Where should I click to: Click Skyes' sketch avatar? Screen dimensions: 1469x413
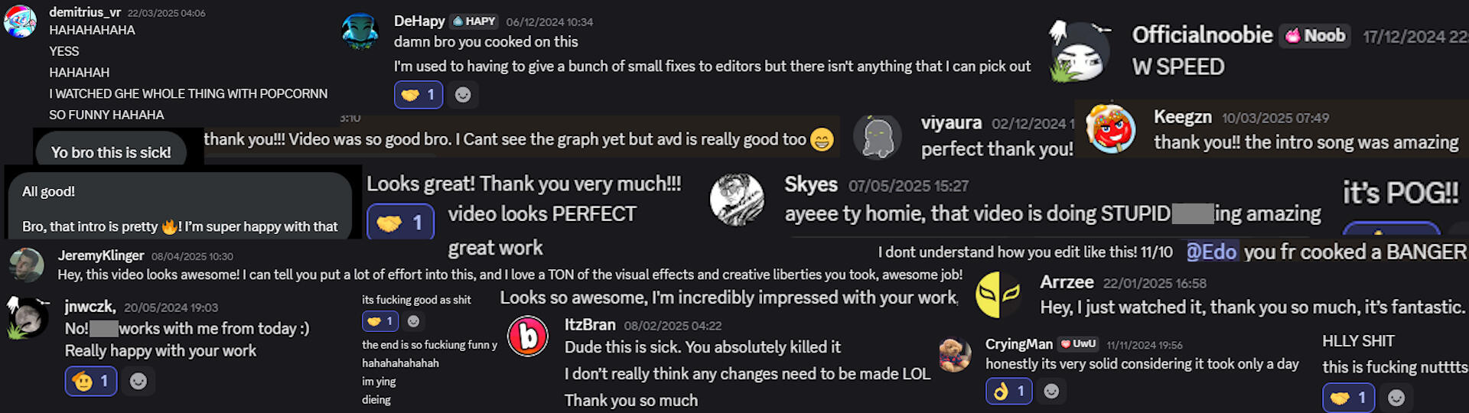(737, 200)
